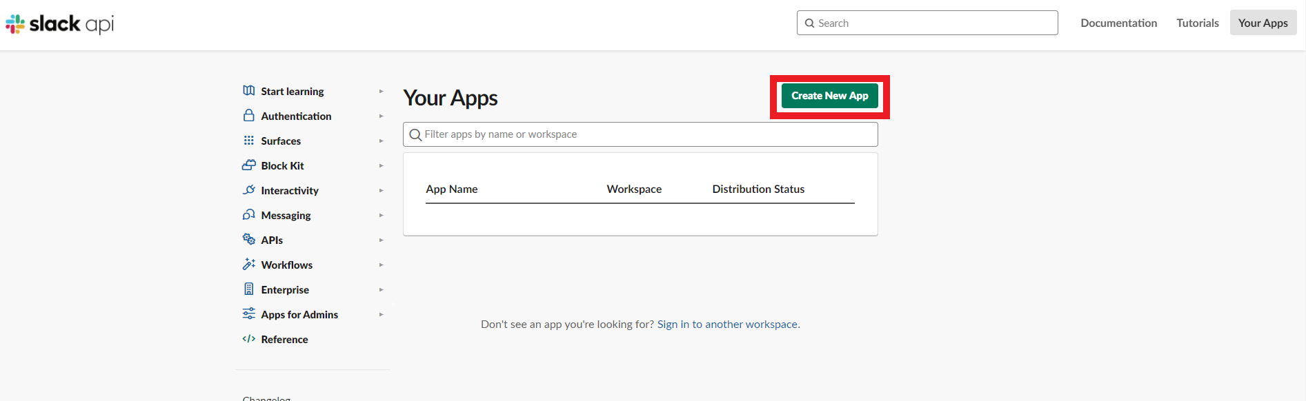Open the Documentation nav item
Screen dimensions: 1306x401
(x=1118, y=23)
